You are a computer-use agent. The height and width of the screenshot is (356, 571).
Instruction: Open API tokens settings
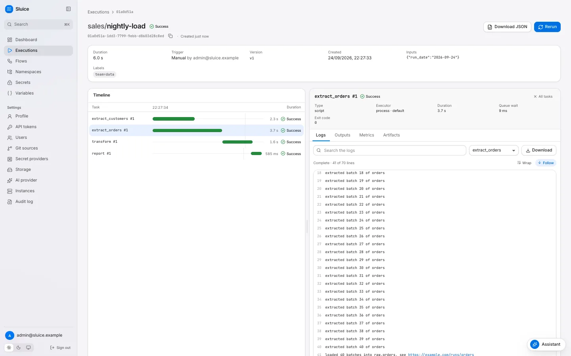click(x=38, y=127)
